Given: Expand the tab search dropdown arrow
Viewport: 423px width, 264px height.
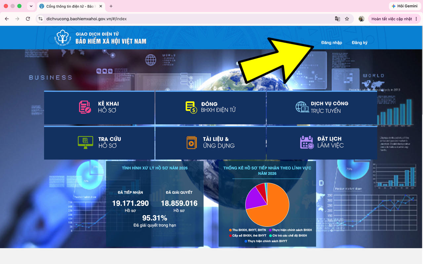Looking at the screenshot, I should (x=31, y=6).
